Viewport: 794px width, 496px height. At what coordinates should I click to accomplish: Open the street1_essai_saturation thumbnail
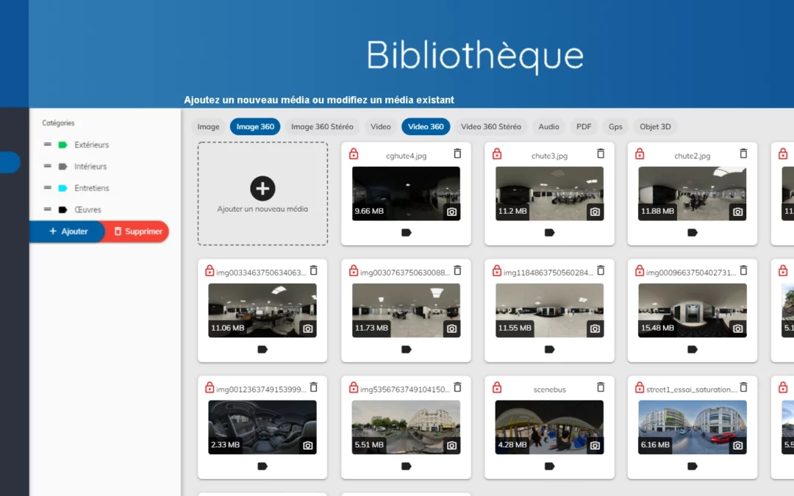point(693,427)
